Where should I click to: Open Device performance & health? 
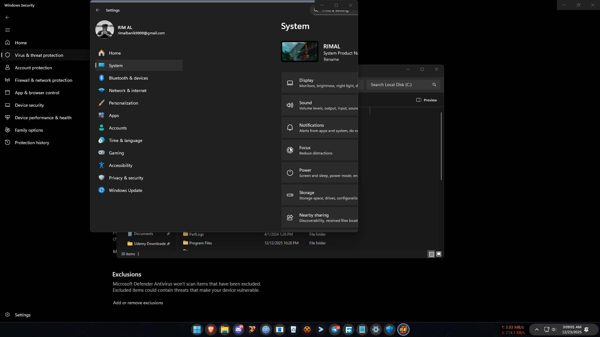(46, 118)
